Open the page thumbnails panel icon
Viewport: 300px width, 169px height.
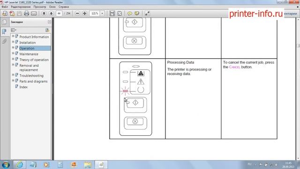tap(4, 22)
